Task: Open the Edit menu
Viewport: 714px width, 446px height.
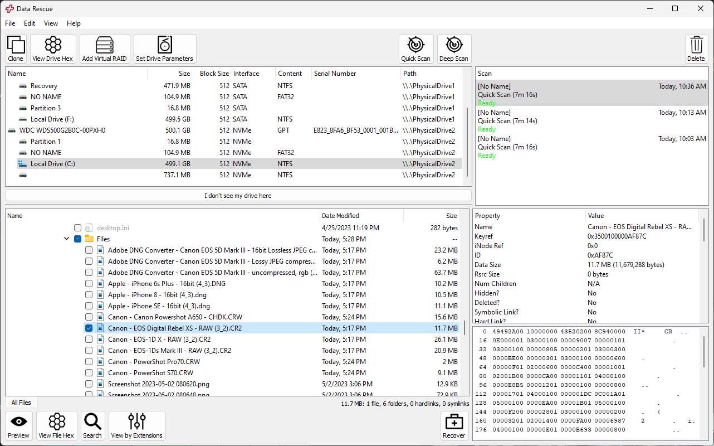Action: click(29, 23)
